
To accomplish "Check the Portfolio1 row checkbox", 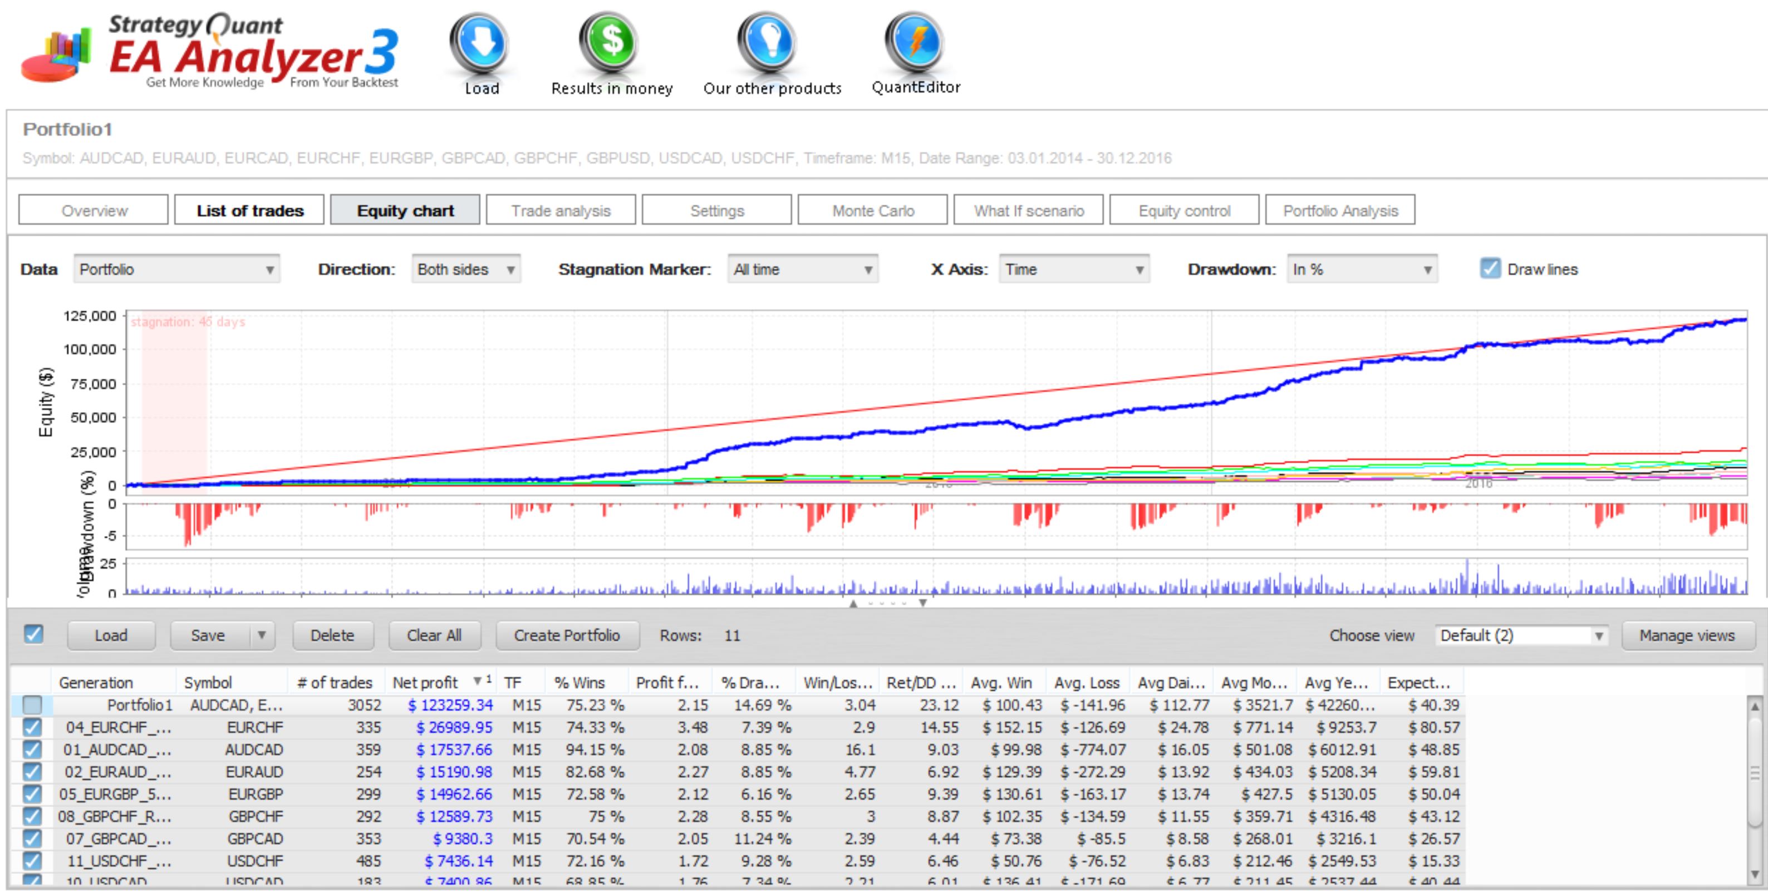I will tap(32, 704).
